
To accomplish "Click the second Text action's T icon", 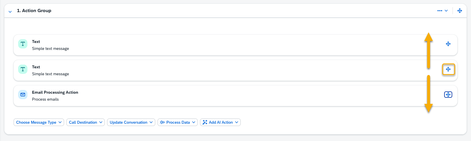I will pyautogui.click(x=23, y=69).
